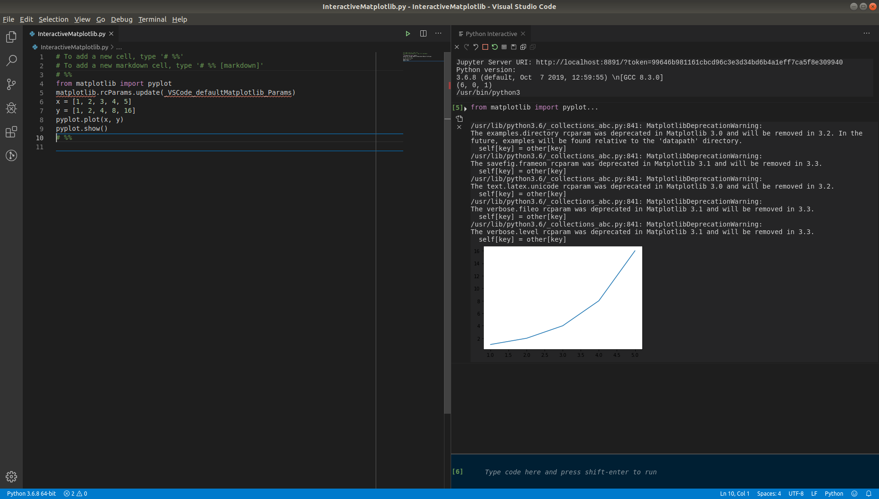Image resolution: width=879 pixels, height=499 pixels.
Task: Expand cell 5 collapsed code input
Action: click(x=465, y=109)
